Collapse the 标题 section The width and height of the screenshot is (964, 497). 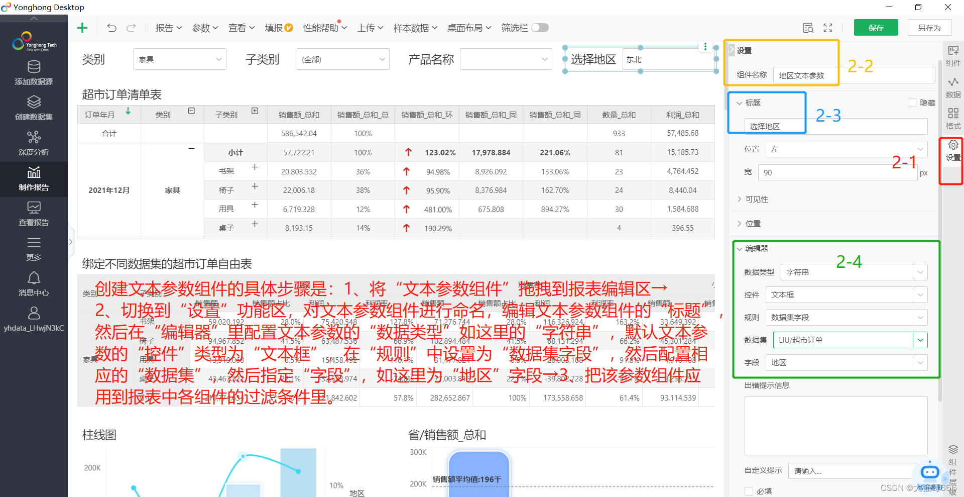click(x=749, y=103)
